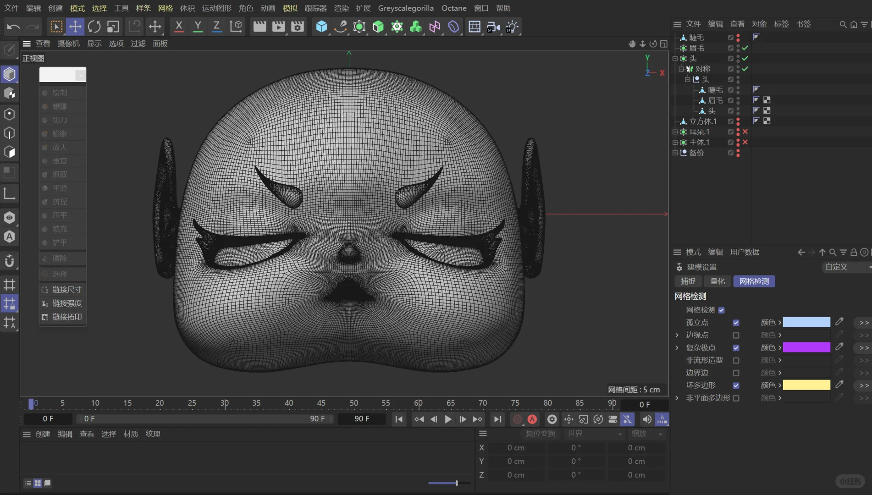This screenshot has height=495, width=872.
Task: Click 链接尺寸 in sculpt panel
Action: point(62,290)
